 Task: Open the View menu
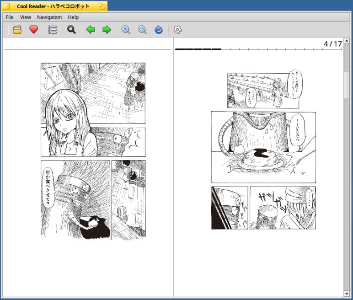[26, 17]
